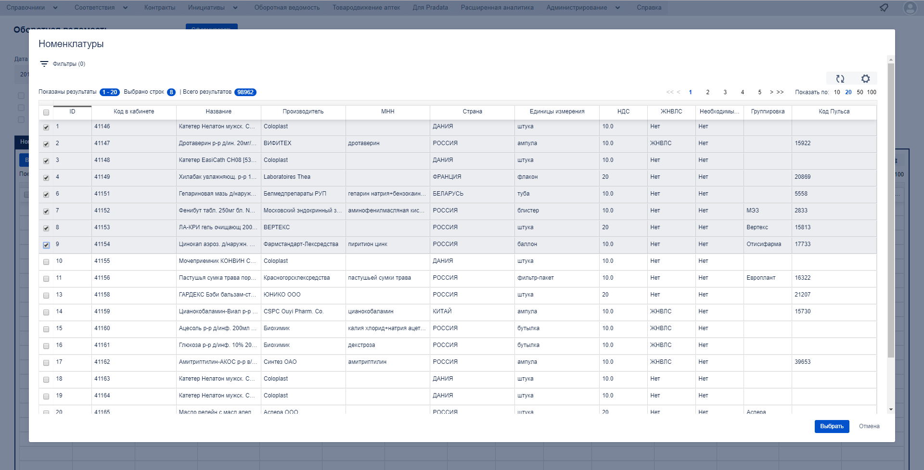Sort by the Производитель column header

pos(303,111)
